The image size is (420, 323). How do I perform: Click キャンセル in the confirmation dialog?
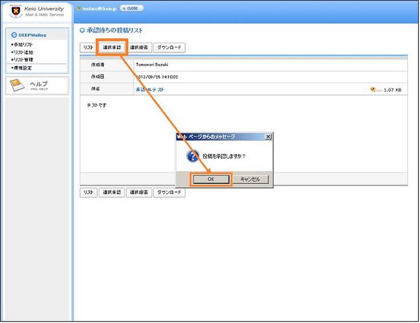(251, 179)
